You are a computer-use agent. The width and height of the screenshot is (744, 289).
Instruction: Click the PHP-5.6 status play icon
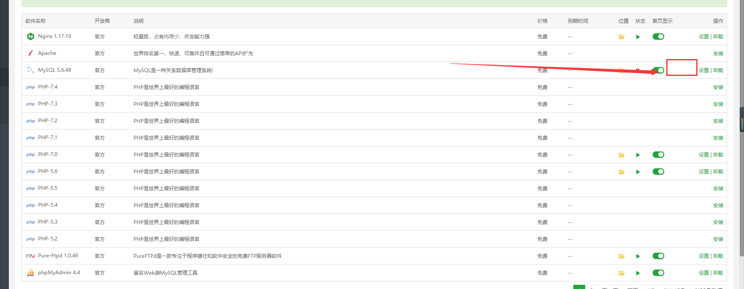[x=638, y=172]
